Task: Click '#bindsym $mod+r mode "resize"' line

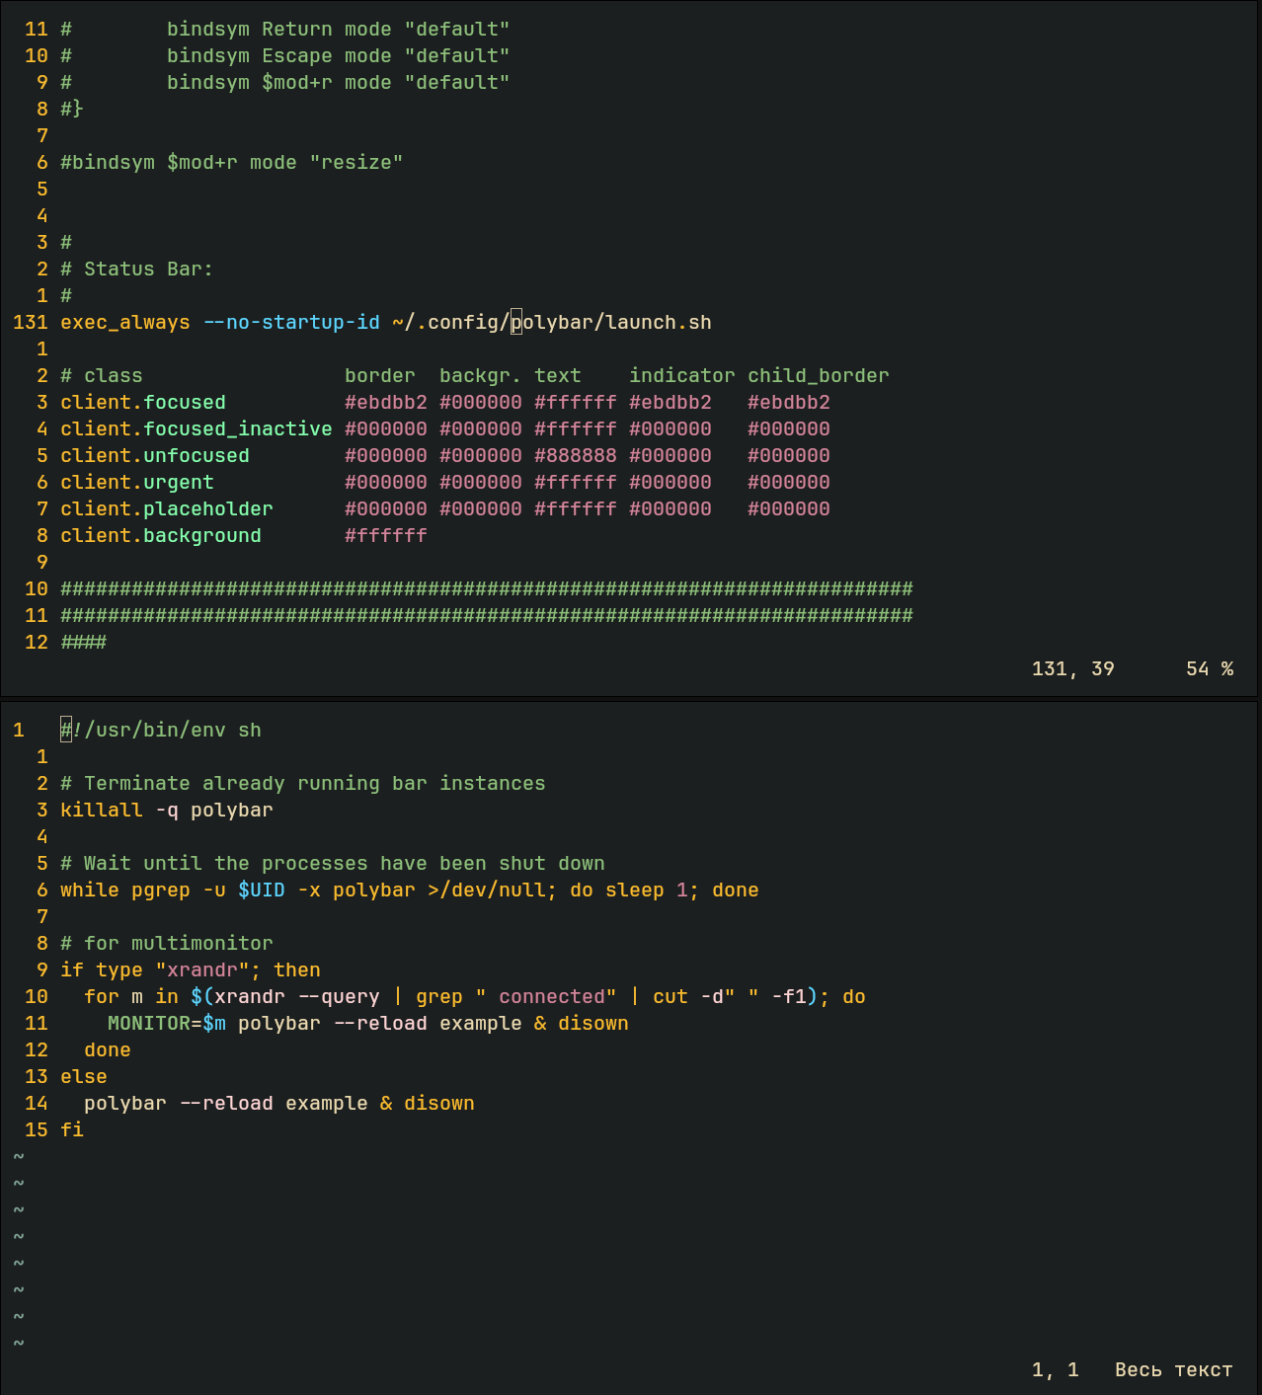Action: point(232,163)
